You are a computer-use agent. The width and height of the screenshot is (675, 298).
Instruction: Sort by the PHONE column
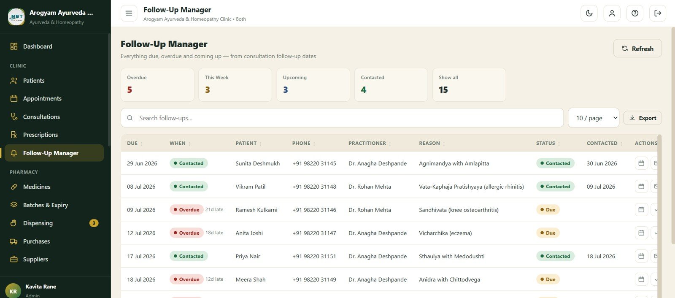coord(304,144)
